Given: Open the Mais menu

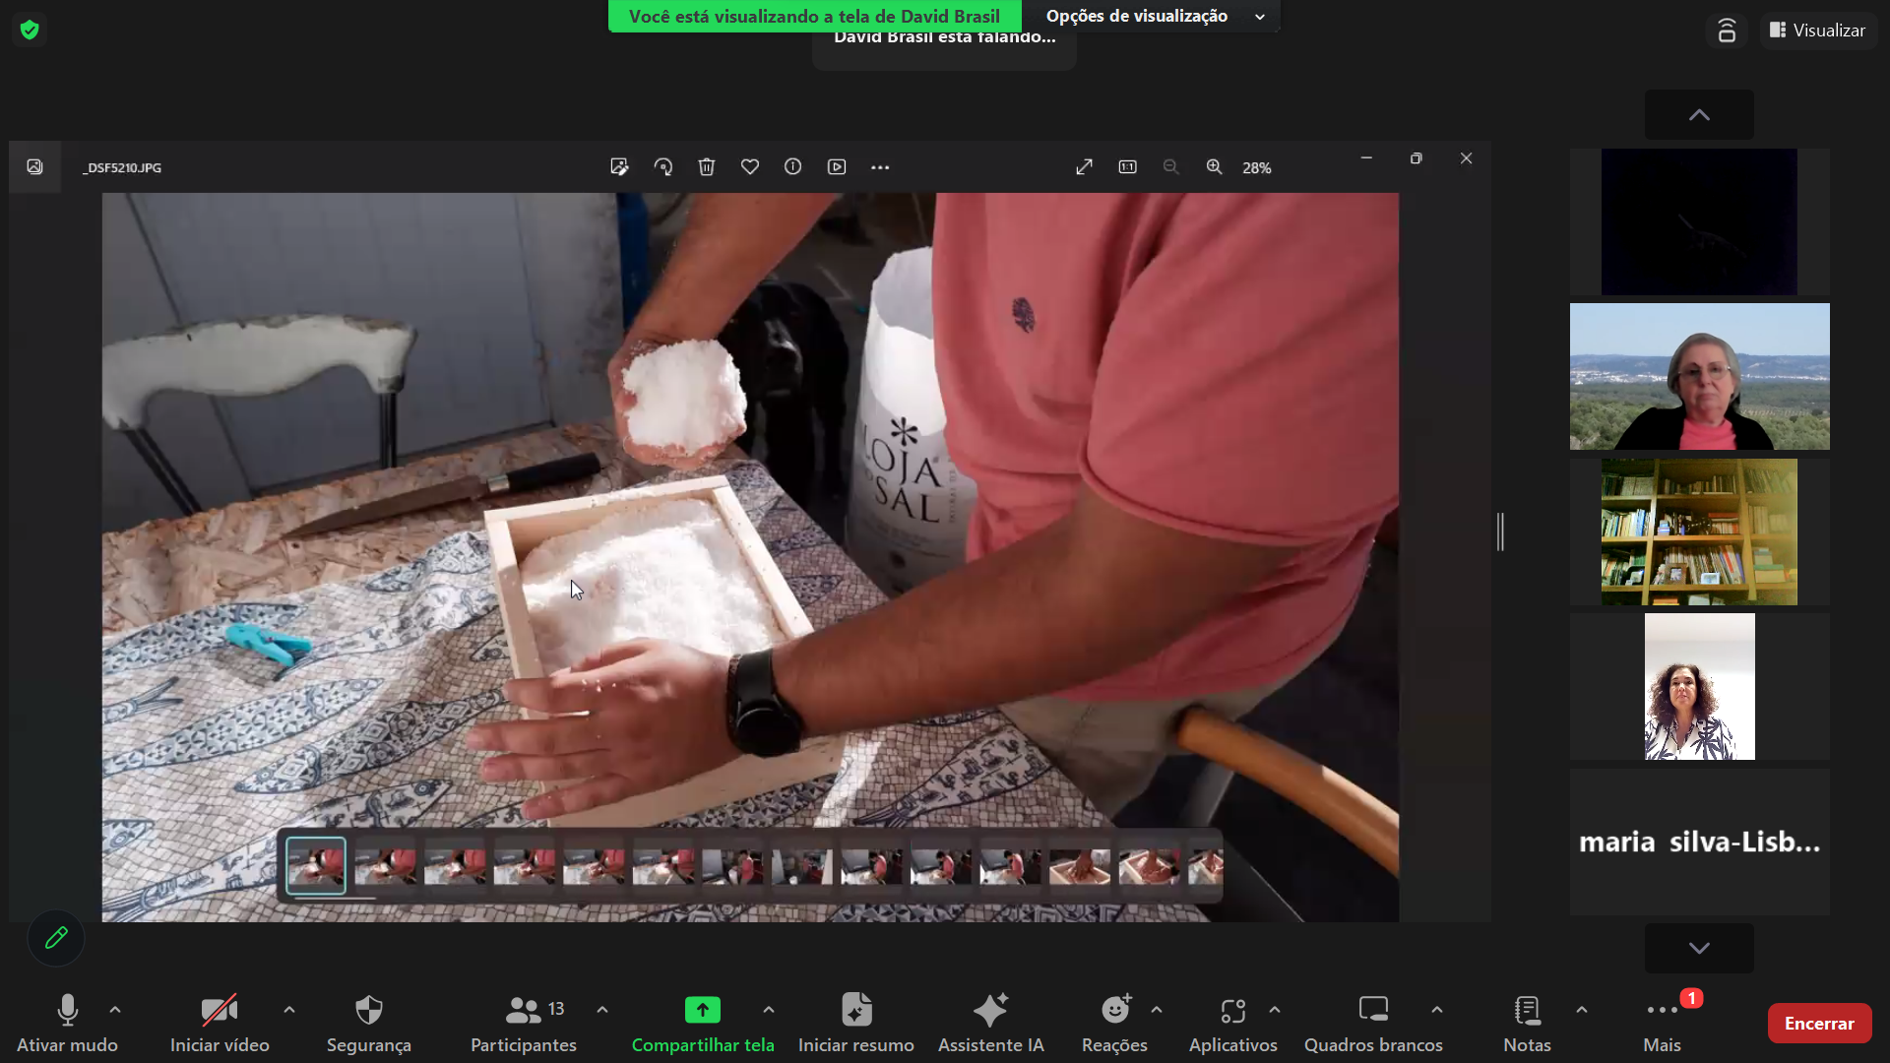Looking at the screenshot, I should tap(1662, 1010).
